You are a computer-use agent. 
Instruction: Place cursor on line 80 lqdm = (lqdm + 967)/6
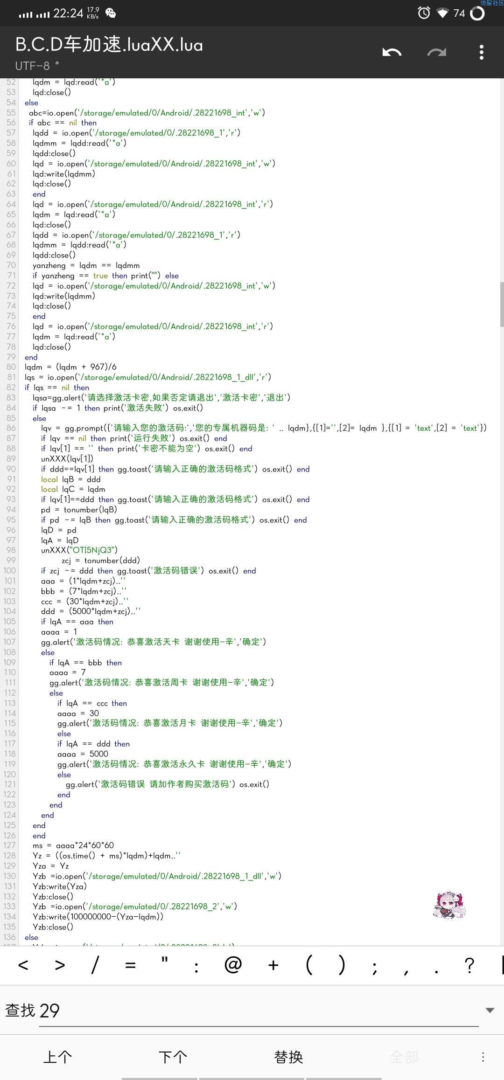click(70, 367)
